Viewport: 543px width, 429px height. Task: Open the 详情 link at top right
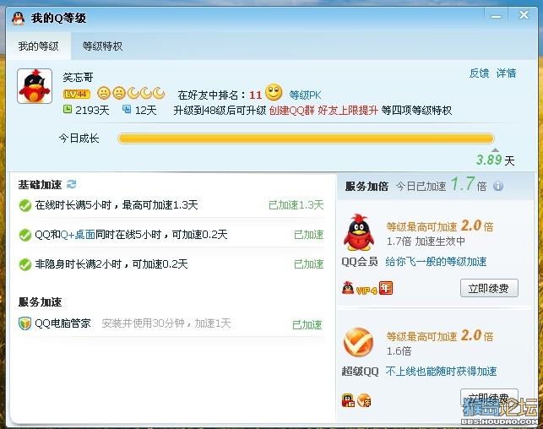pyautogui.click(x=507, y=73)
